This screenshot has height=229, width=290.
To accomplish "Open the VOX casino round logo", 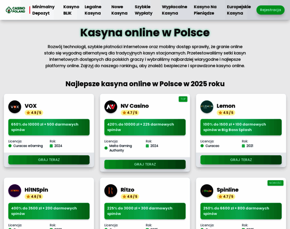I will pyautogui.click(x=15, y=107).
